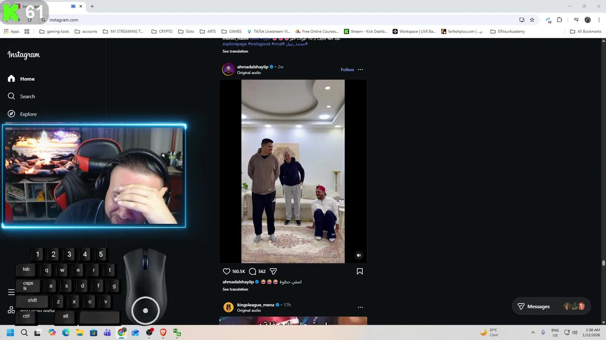
Task: Open Task View on taskbar
Action: point(37,333)
